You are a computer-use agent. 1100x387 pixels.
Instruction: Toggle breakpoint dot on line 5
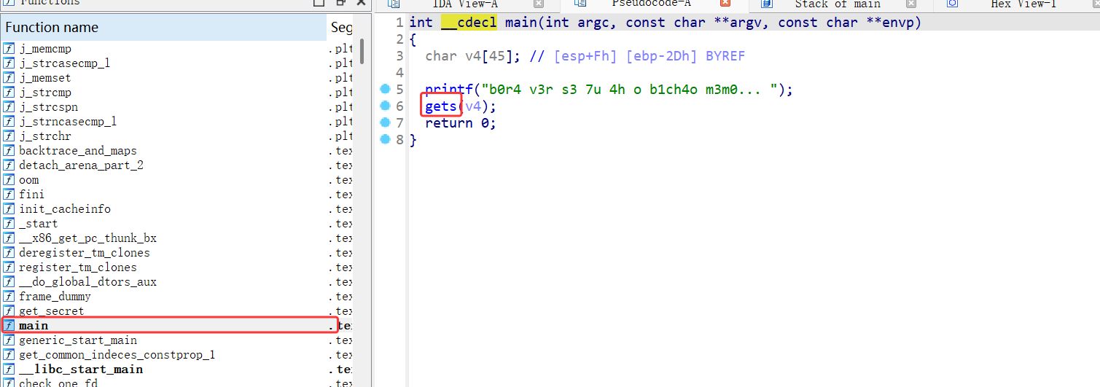tap(385, 90)
